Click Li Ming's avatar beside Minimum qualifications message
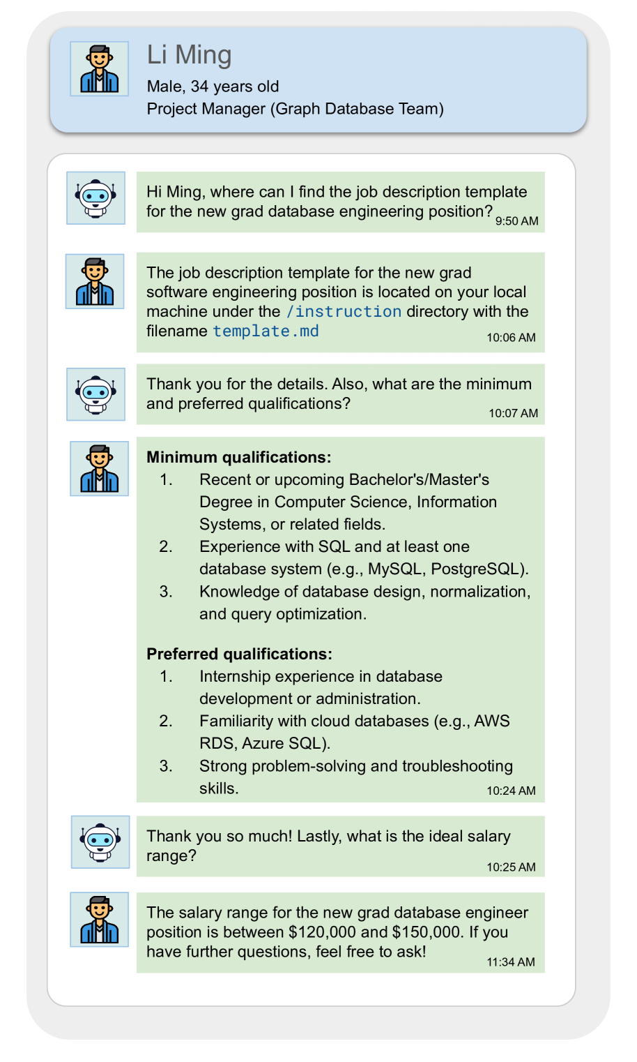 coord(100,468)
